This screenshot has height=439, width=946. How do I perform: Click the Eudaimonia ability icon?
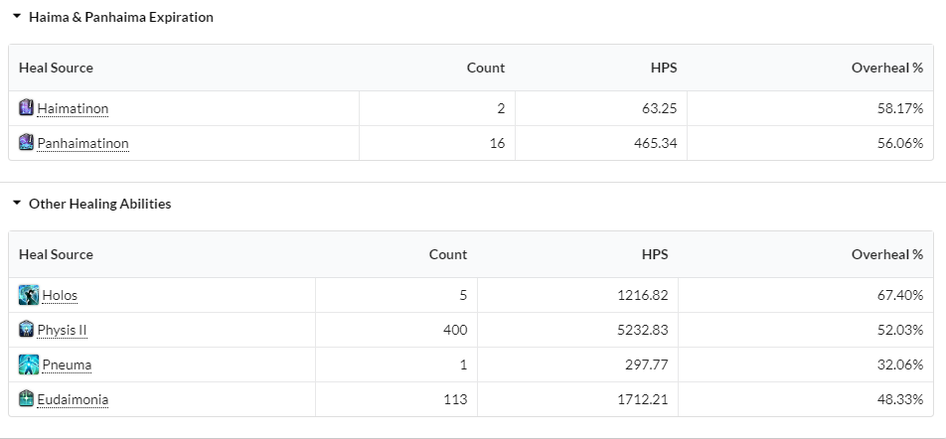[x=26, y=398]
